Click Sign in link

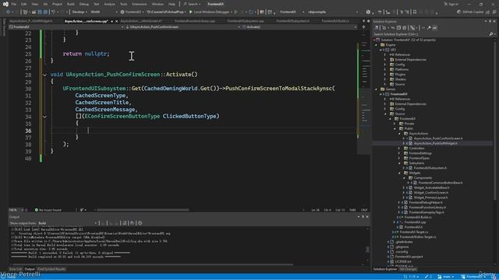click(x=451, y=4)
